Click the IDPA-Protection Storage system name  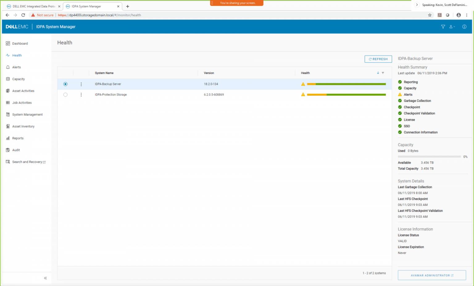coord(111,95)
